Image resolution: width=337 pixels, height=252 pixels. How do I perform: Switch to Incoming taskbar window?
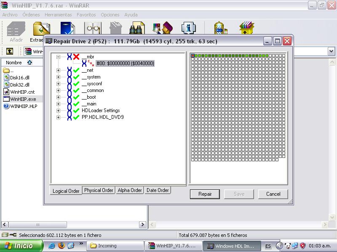pyautogui.click(x=115, y=246)
